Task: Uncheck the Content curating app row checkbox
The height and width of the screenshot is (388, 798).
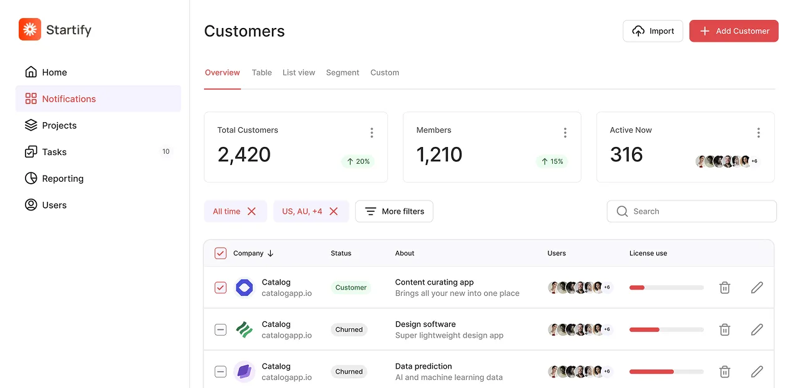Action: (220, 288)
